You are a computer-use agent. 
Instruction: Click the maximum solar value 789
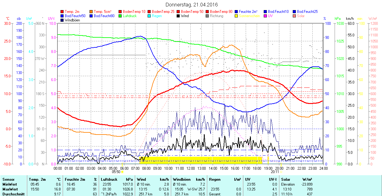(x=309, y=189)
